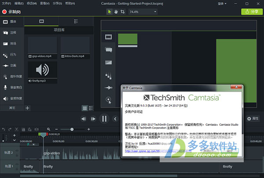264x178 pixels.
Task: Jump to the previous marker arrow
Action: pyautogui.click(x=115, y=119)
